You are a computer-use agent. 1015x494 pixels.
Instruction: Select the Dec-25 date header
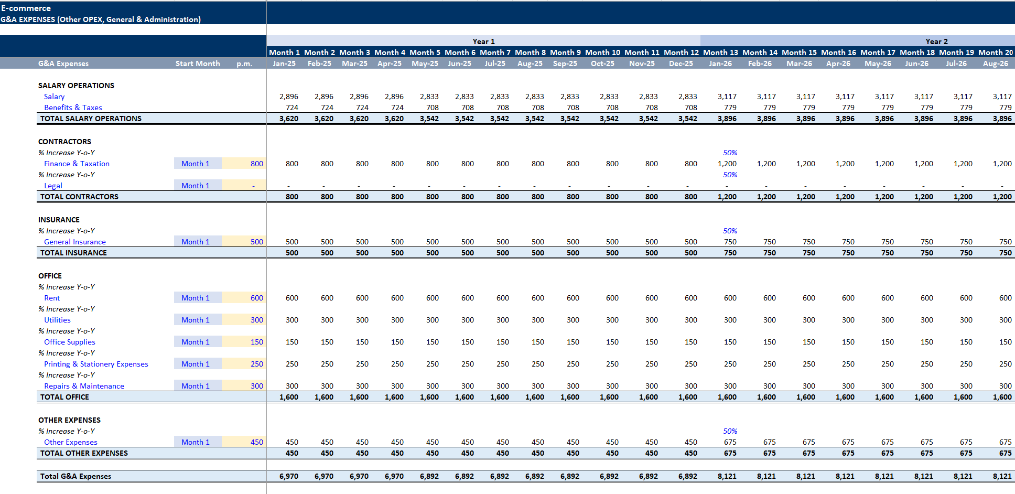681,63
